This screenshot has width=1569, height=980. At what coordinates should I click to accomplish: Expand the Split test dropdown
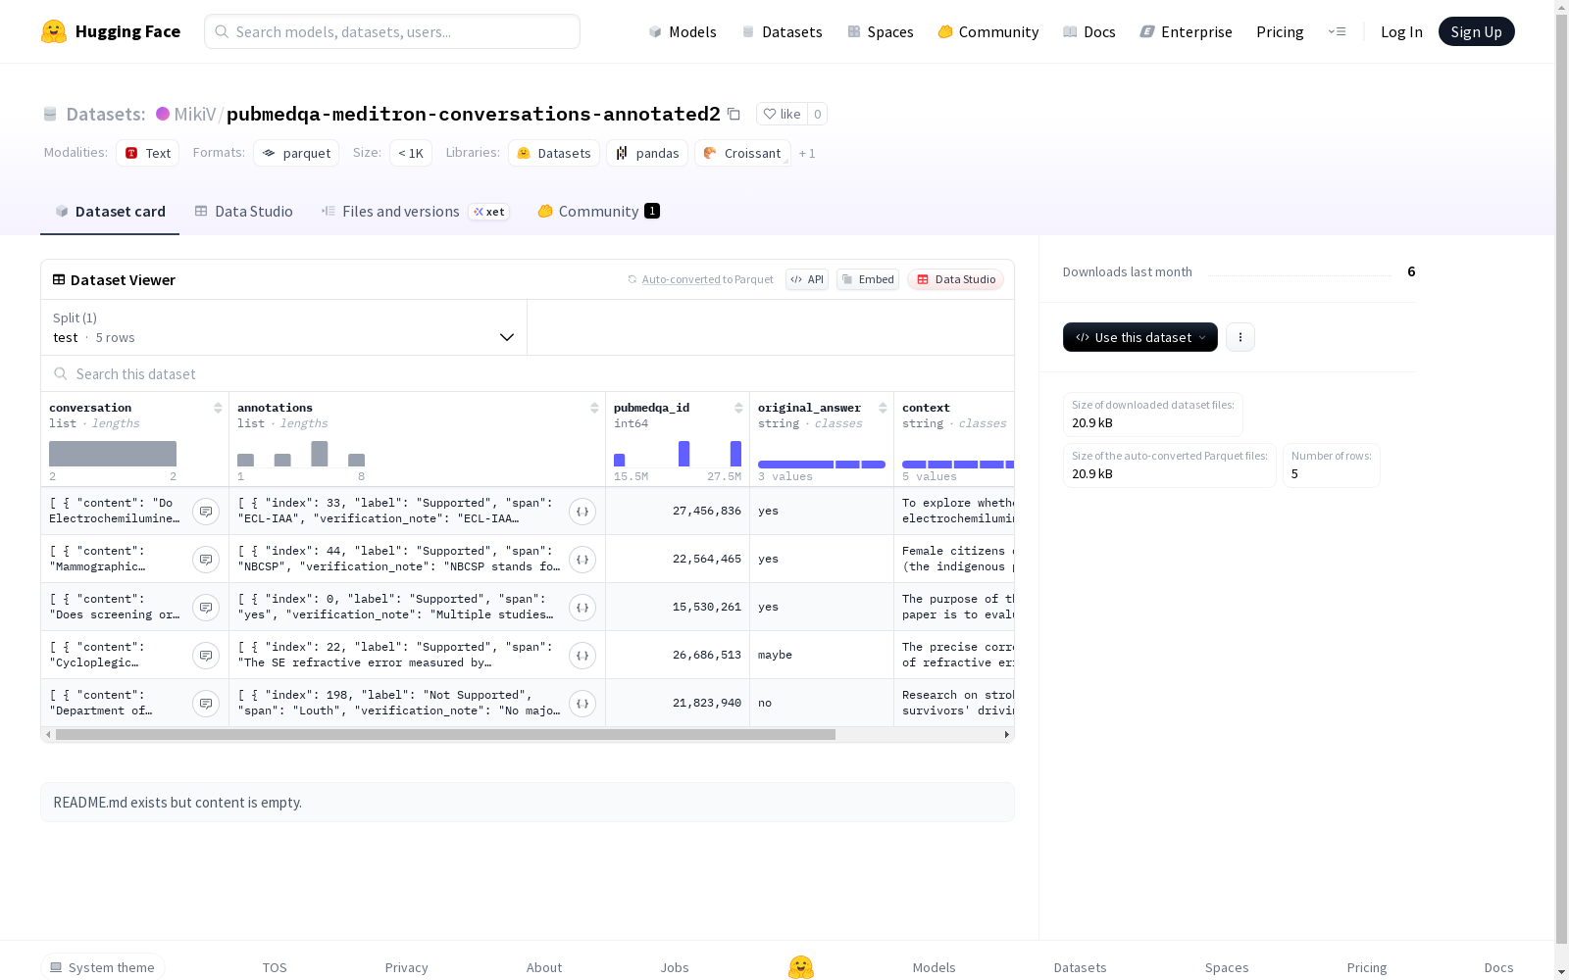(x=284, y=327)
